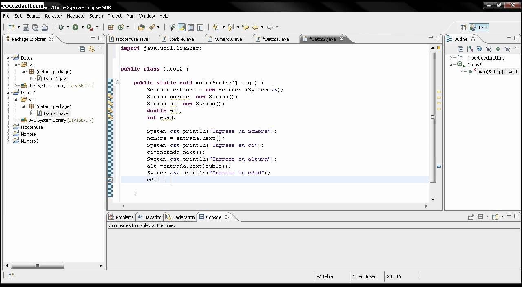Click the New Java Package icon
Viewport: 522px width, 287px height.
tap(111, 27)
